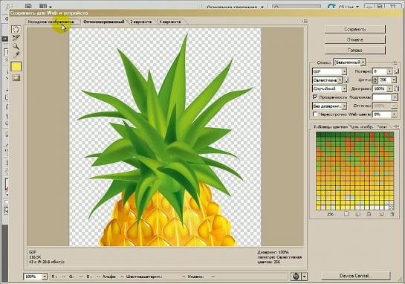Switch to the image size tab
This screenshot has height=284, width=405.
(x=361, y=127)
